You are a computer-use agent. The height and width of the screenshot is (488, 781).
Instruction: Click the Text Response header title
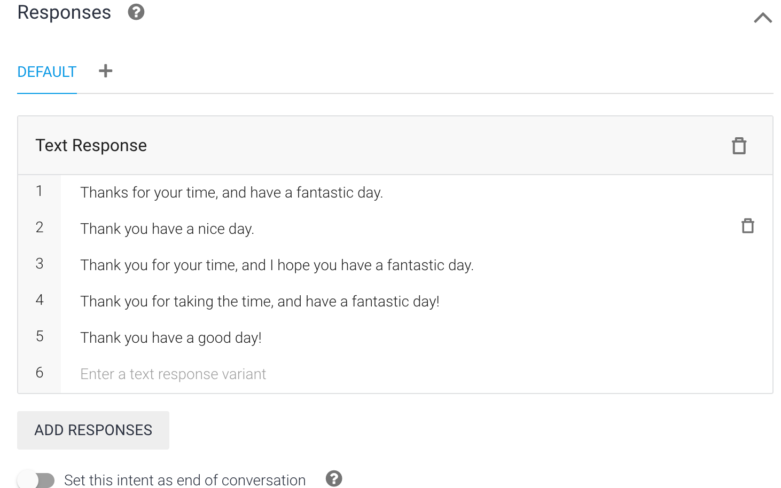pos(91,146)
